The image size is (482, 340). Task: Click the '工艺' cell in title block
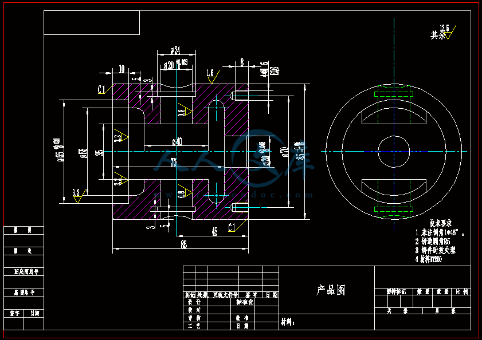pyautogui.click(x=195, y=326)
